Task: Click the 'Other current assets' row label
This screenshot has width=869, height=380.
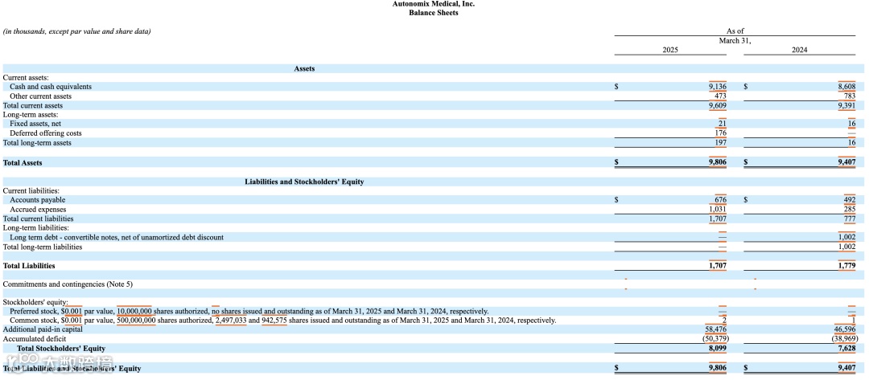Action: (40, 96)
